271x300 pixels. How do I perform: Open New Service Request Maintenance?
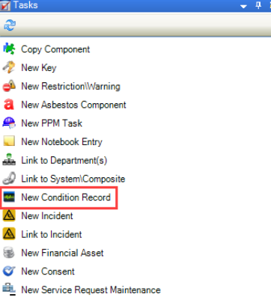[91, 290]
